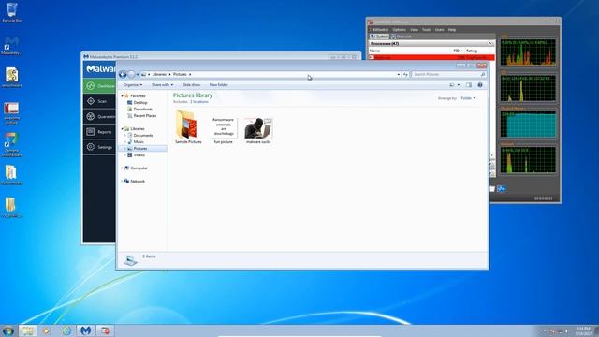Image resolution: width=599 pixels, height=337 pixels.
Task: Switch to the System tab in KillSwitch
Action: (x=379, y=37)
